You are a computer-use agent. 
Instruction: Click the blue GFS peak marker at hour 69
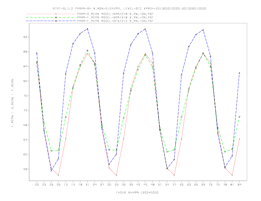tap(203, 30)
